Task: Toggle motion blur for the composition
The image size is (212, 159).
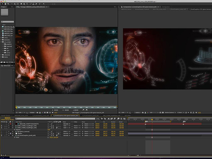Action: click(x=114, y=119)
